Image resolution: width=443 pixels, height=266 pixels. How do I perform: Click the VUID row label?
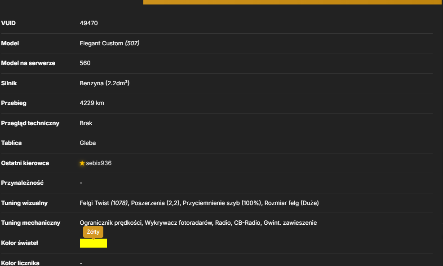(x=9, y=23)
